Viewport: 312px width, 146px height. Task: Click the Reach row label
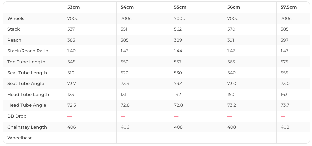(x=14, y=40)
